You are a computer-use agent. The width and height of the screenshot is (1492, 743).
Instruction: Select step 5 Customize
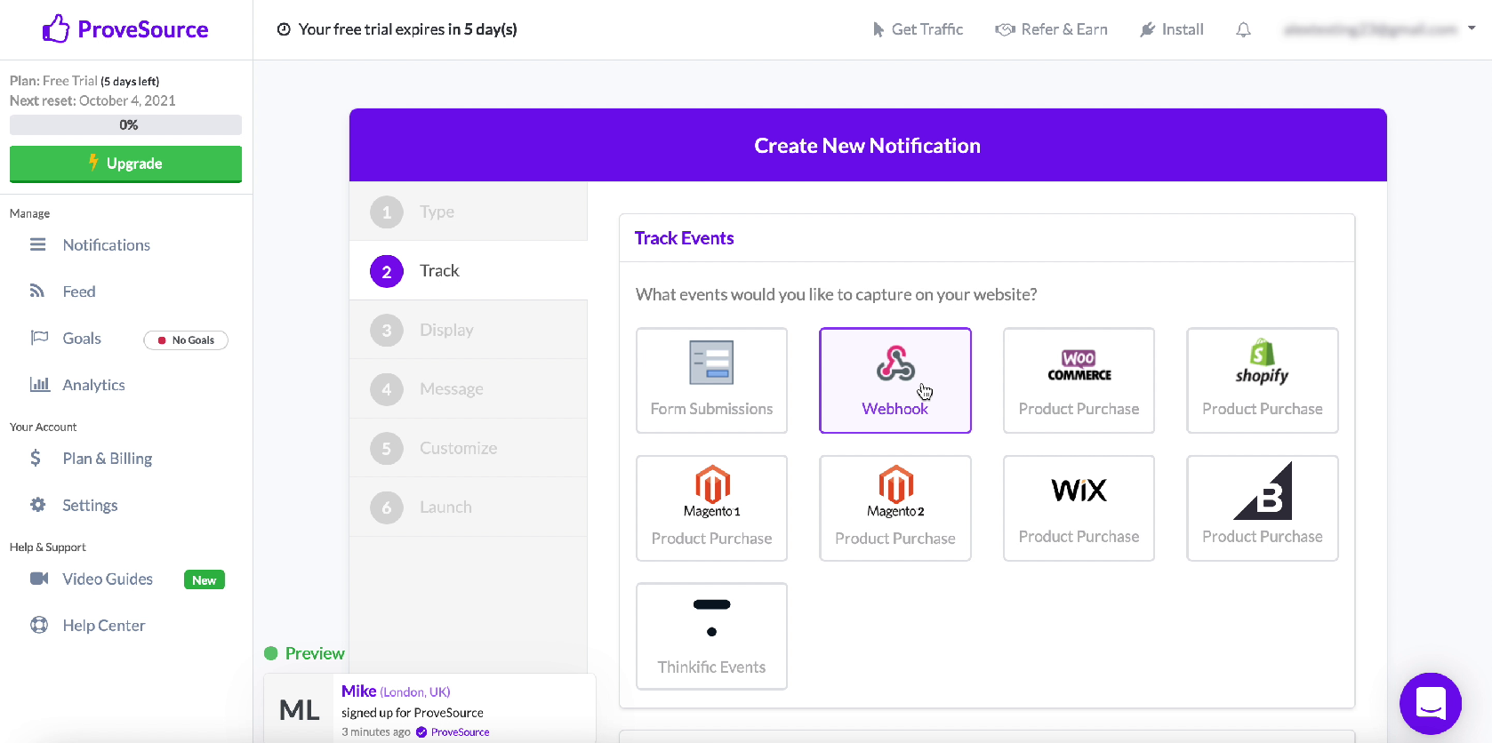click(469, 448)
